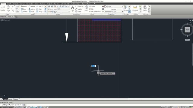Open the multiline Text tool

pyautogui.click(x=73, y=8)
